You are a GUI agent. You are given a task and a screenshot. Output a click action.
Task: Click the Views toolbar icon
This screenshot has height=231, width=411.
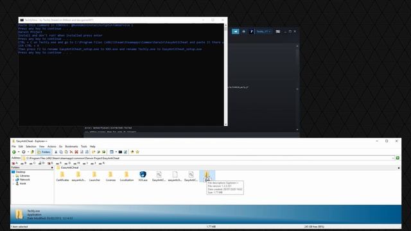click(x=111, y=152)
